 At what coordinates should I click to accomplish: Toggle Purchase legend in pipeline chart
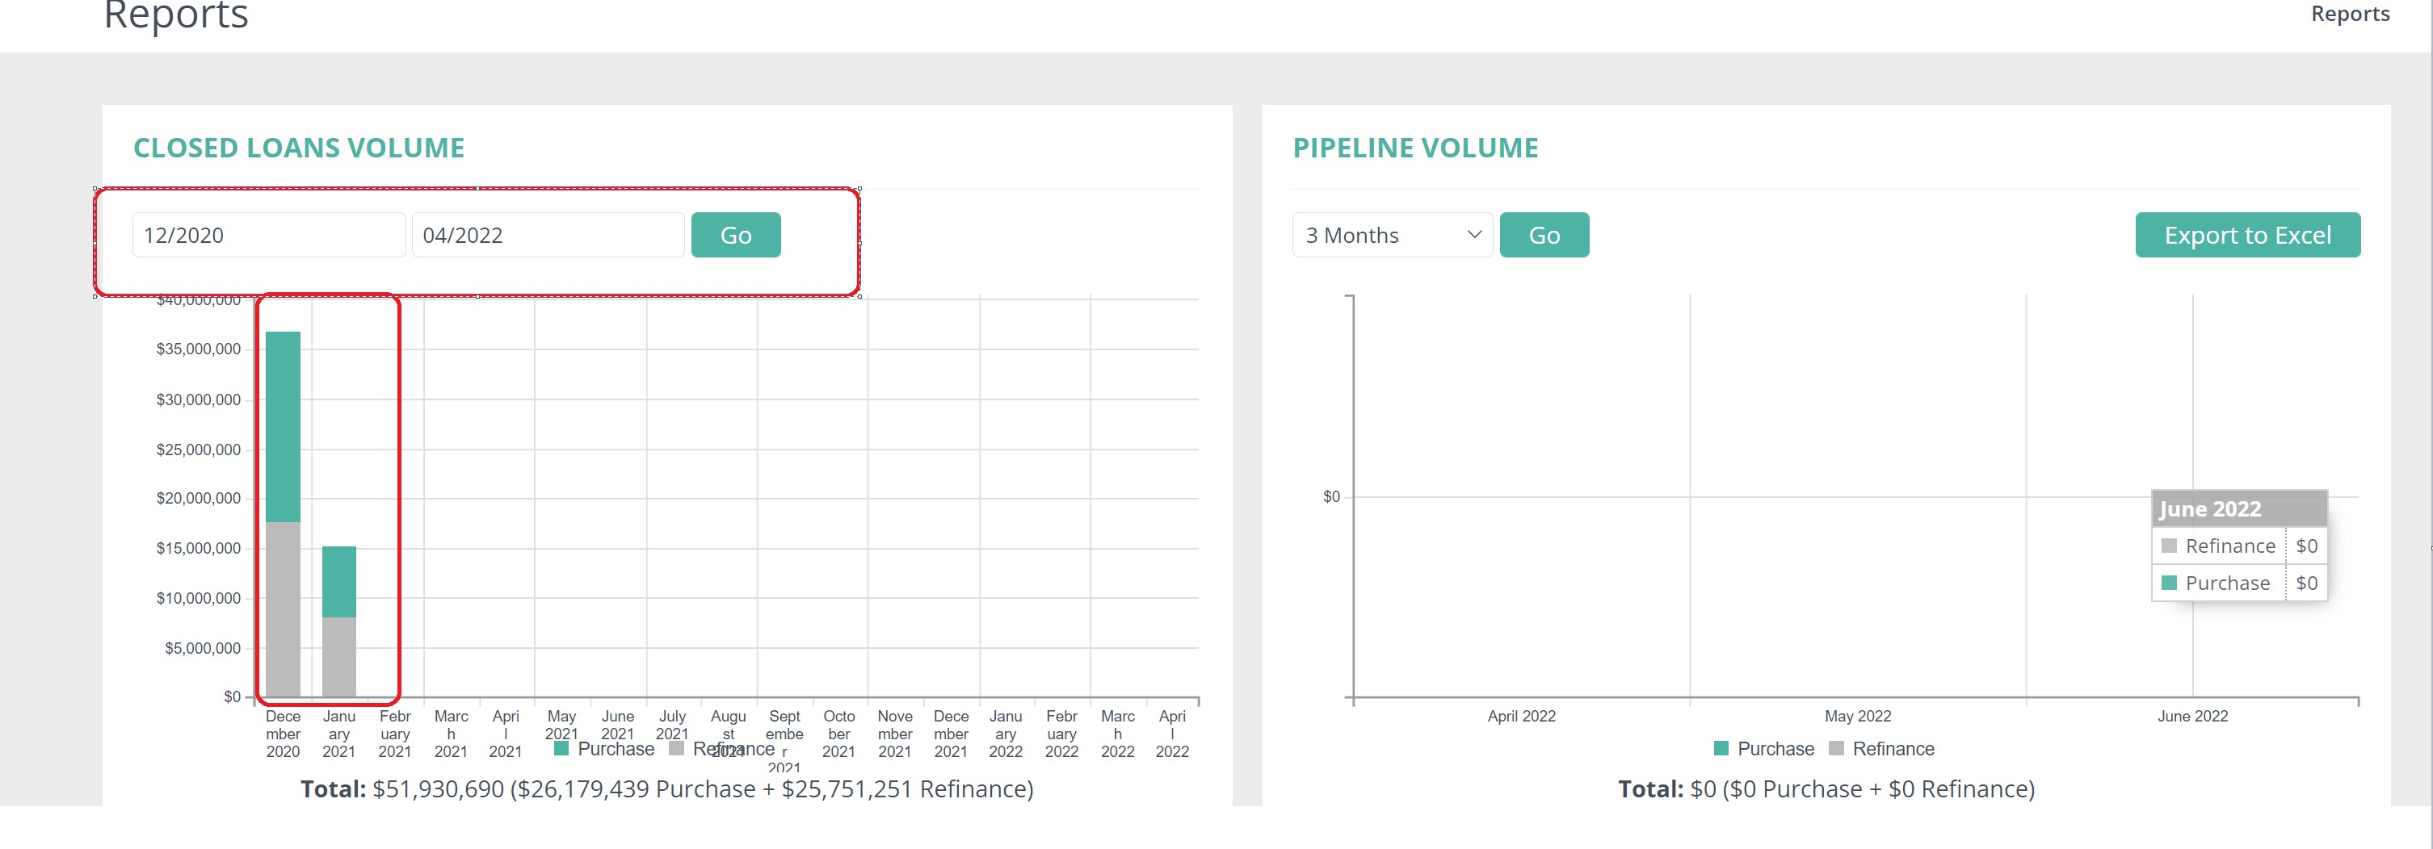pyautogui.click(x=1763, y=749)
